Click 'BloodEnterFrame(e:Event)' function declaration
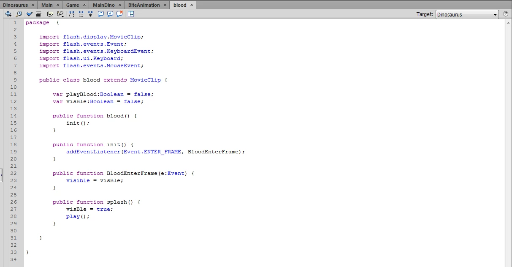The width and height of the screenshot is (512, 267). 147,173
